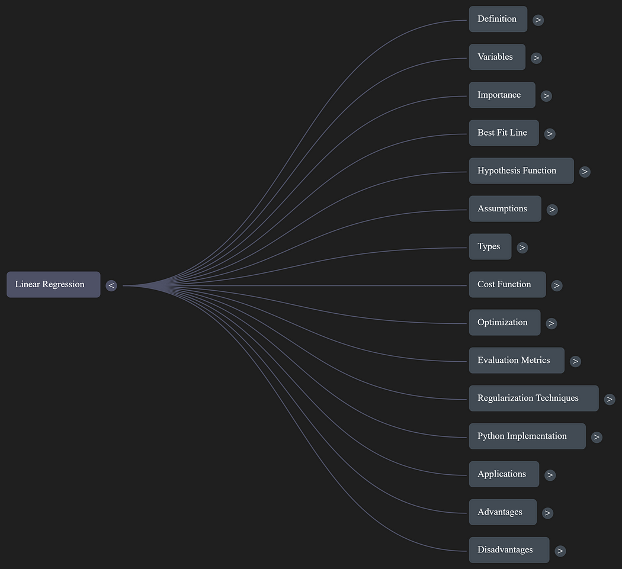Select the Hypothesis Function node

(x=521, y=171)
